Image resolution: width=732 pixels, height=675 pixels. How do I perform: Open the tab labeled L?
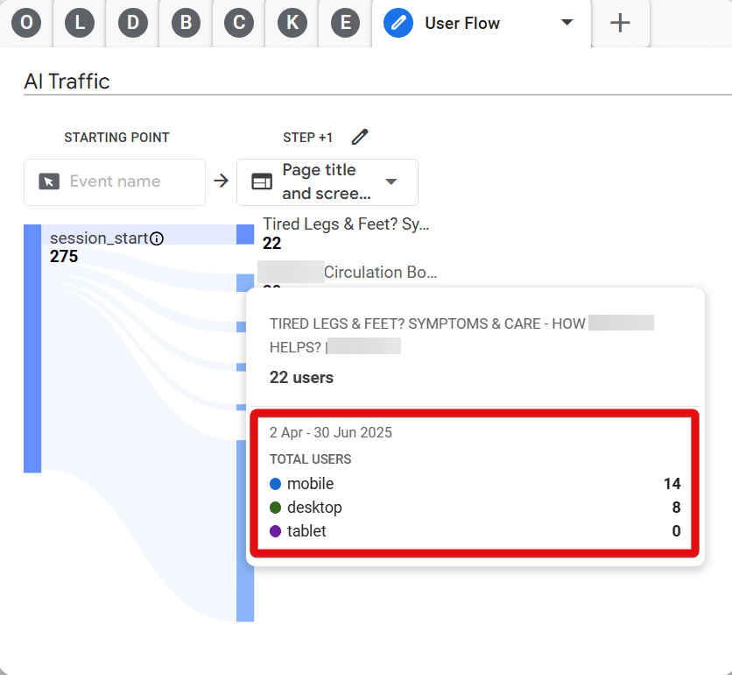[80, 23]
